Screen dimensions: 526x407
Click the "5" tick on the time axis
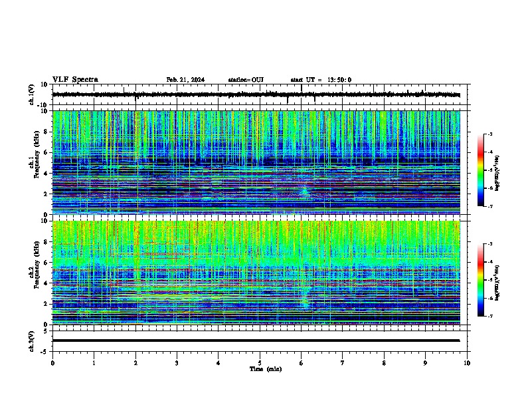tap(260, 363)
